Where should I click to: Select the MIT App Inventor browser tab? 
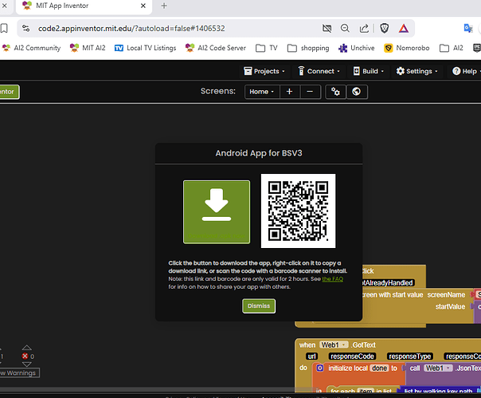84,6
